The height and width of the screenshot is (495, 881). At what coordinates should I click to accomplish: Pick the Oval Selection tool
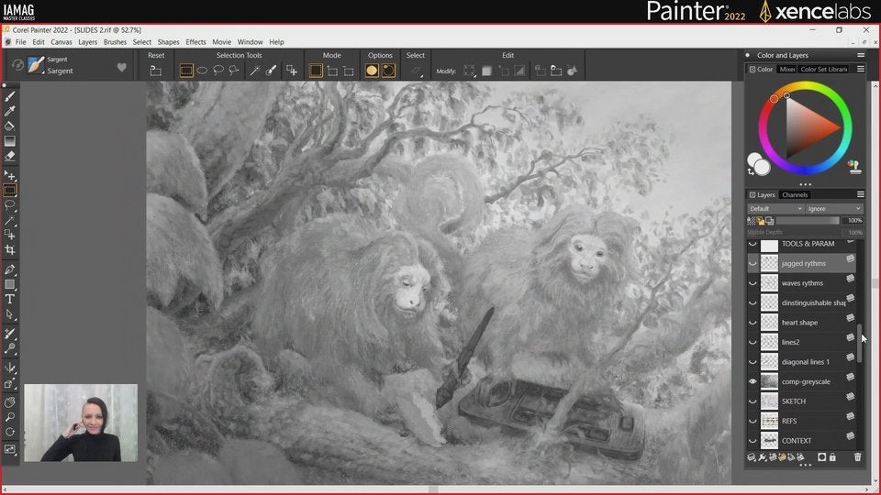pos(202,71)
